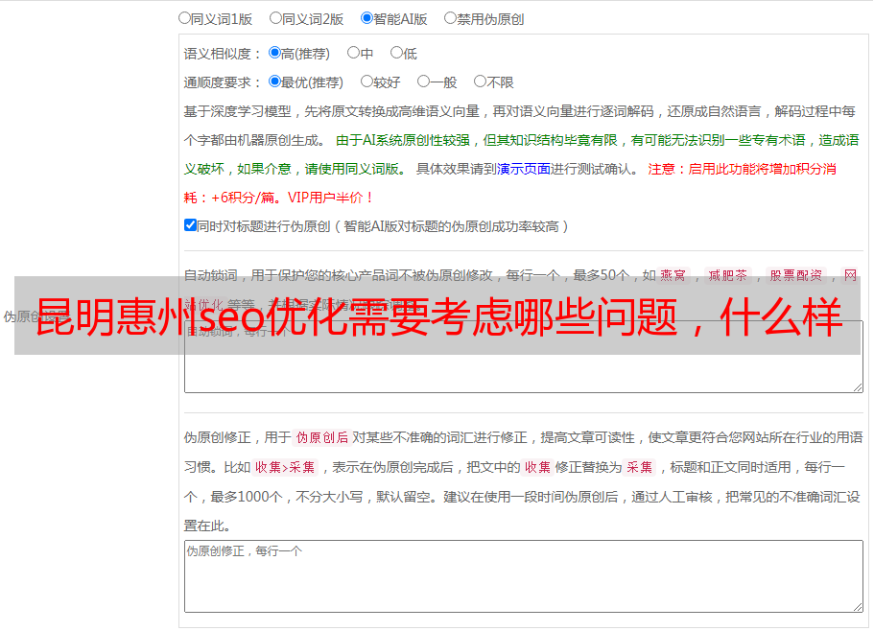The image size is (874, 631).
Task: Open the 演示页面 link
Action: tap(523, 169)
